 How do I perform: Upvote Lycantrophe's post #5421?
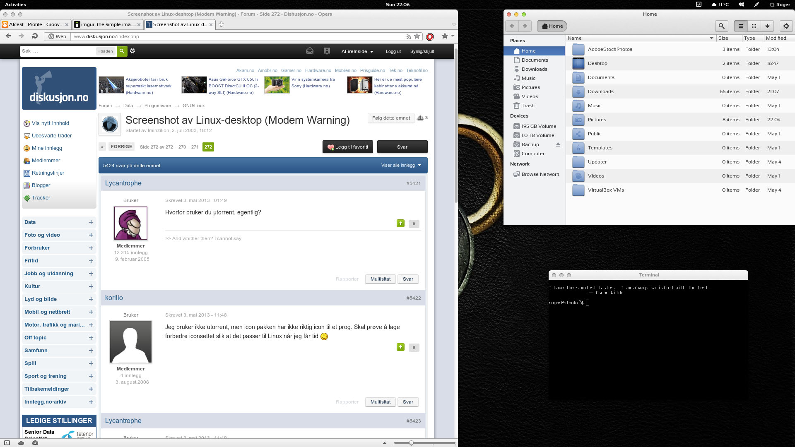pos(400,223)
